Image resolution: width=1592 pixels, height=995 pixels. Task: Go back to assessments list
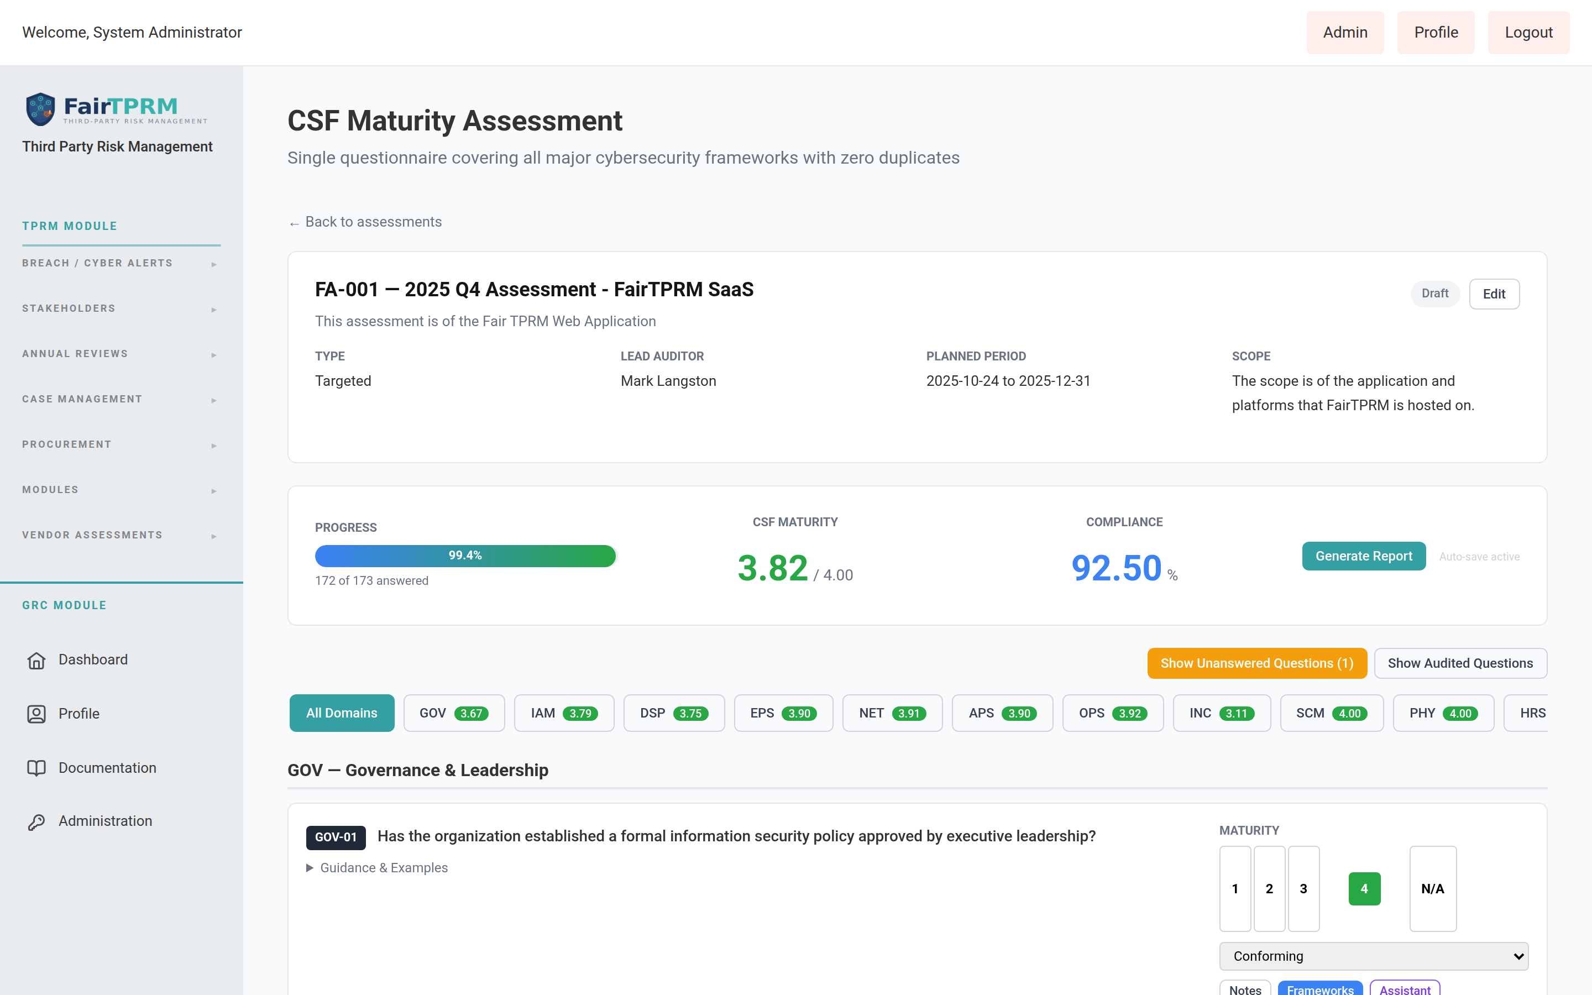[x=366, y=222]
